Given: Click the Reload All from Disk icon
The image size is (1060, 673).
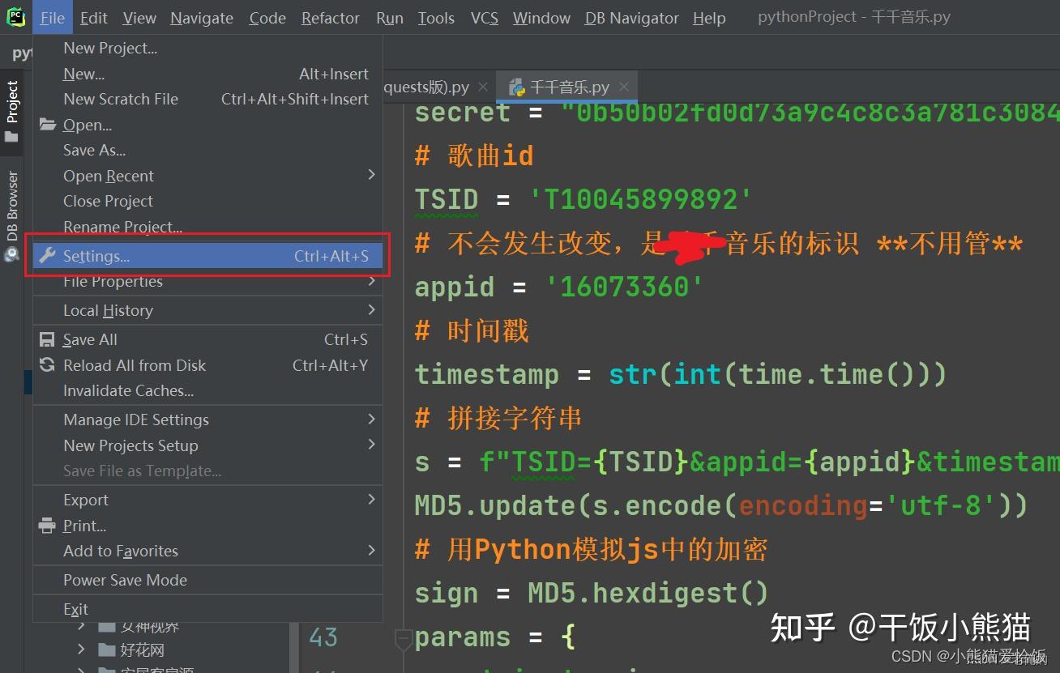Looking at the screenshot, I should [x=48, y=364].
